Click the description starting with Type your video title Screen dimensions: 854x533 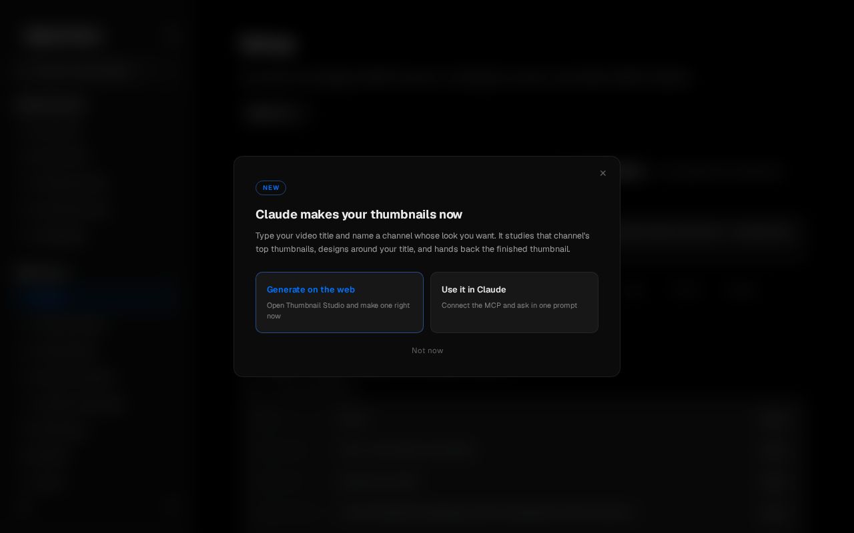coord(423,243)
